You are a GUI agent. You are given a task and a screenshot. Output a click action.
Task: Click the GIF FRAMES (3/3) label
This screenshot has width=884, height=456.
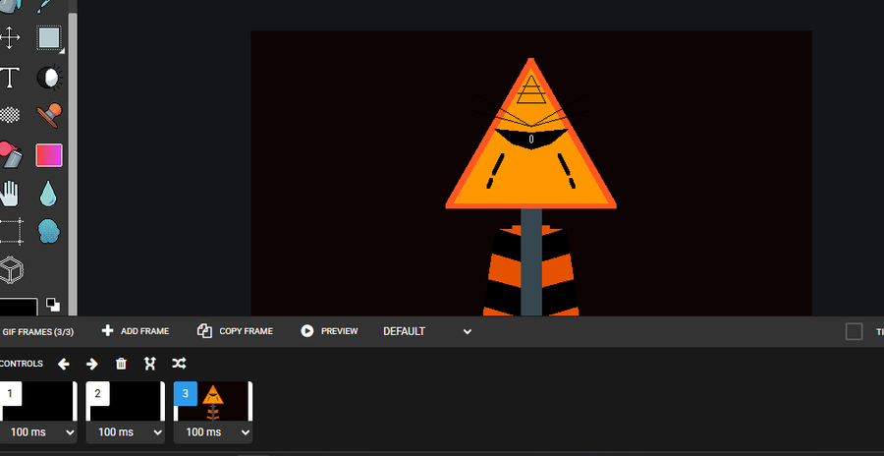pyautogui.click(x=37, y=332)
